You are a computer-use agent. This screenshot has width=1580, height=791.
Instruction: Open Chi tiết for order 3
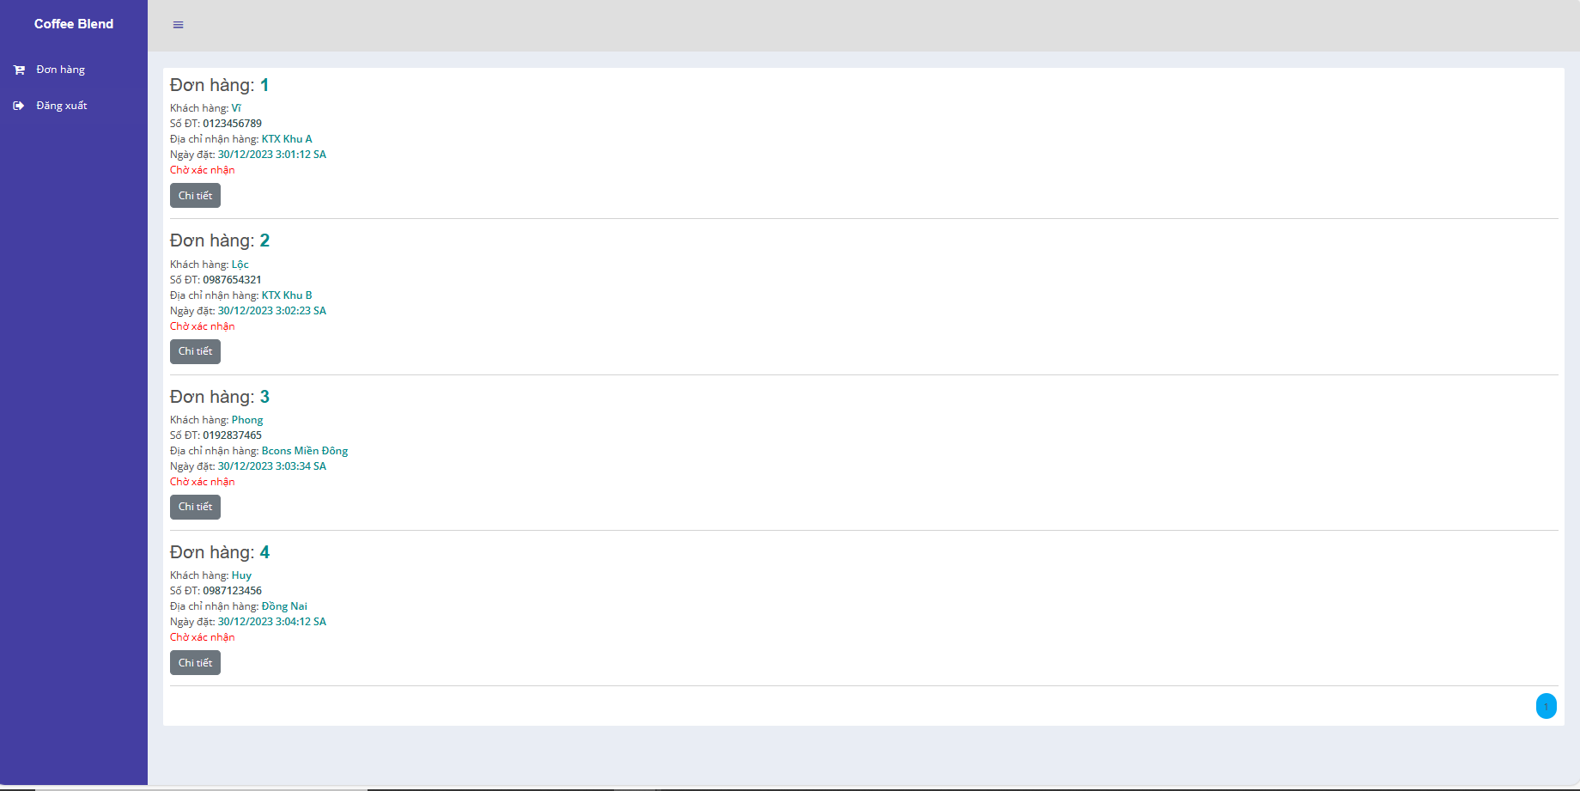point(195,507)
